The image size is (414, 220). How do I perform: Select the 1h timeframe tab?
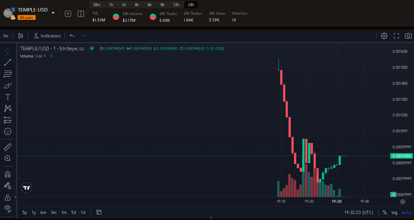[x=111, y=5]
